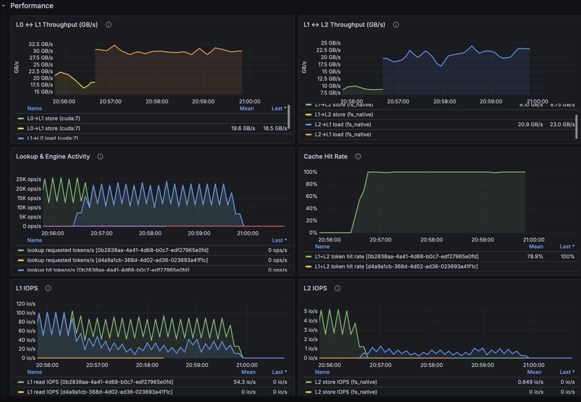Select the 19.6 GB/s mean value
Screen dimensions: 581x402
coord(243,128)
